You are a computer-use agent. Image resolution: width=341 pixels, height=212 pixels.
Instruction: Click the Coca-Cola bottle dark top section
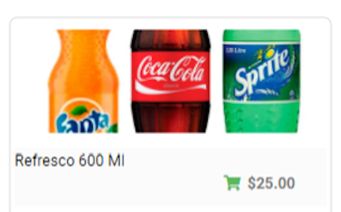[x=170, y=40]
